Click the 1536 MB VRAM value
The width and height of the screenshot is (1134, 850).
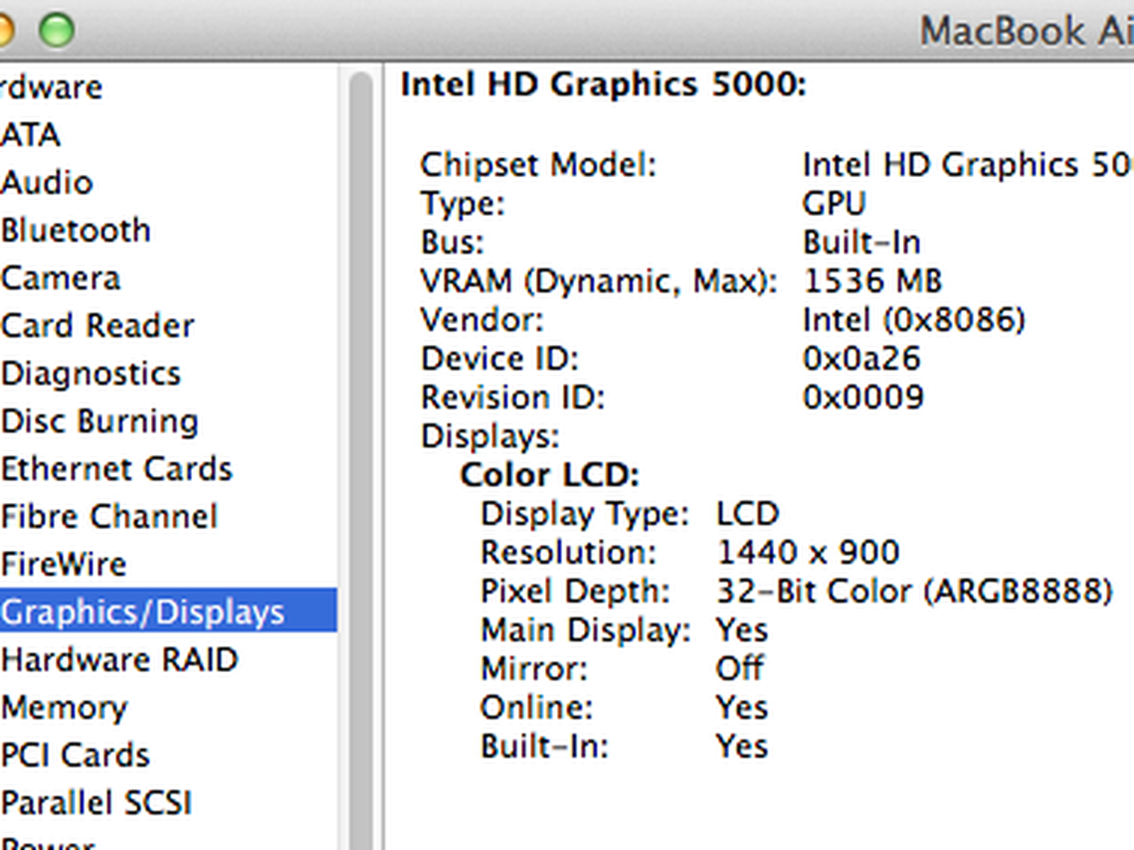tap(872, 281)
